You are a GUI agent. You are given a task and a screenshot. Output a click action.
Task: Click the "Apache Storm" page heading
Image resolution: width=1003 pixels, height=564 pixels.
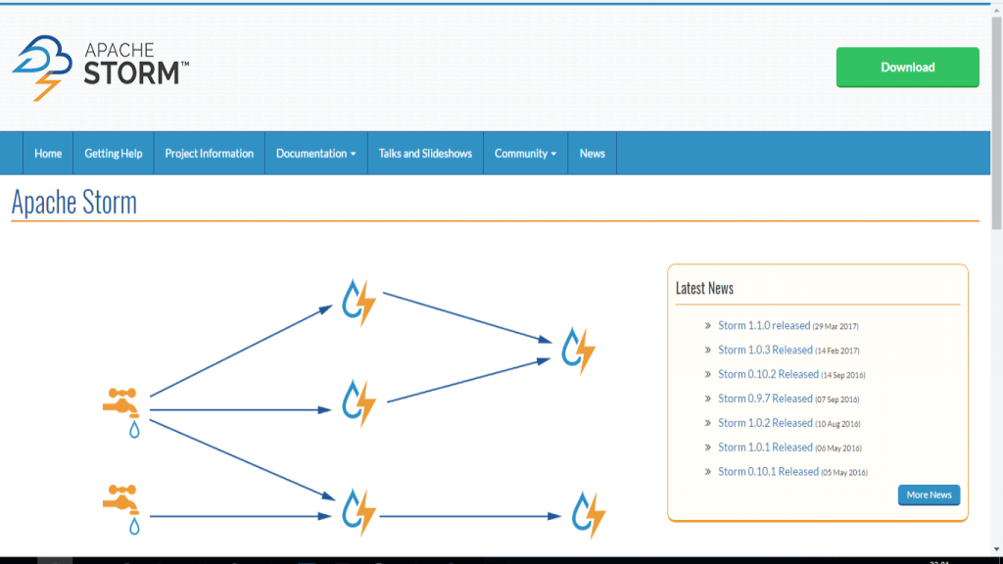pos(74,202)
